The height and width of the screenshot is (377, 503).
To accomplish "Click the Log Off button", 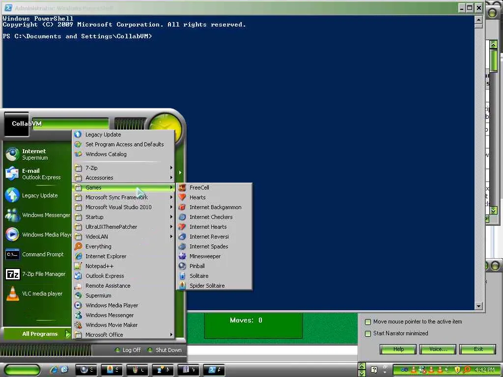I will pos(128,350).
